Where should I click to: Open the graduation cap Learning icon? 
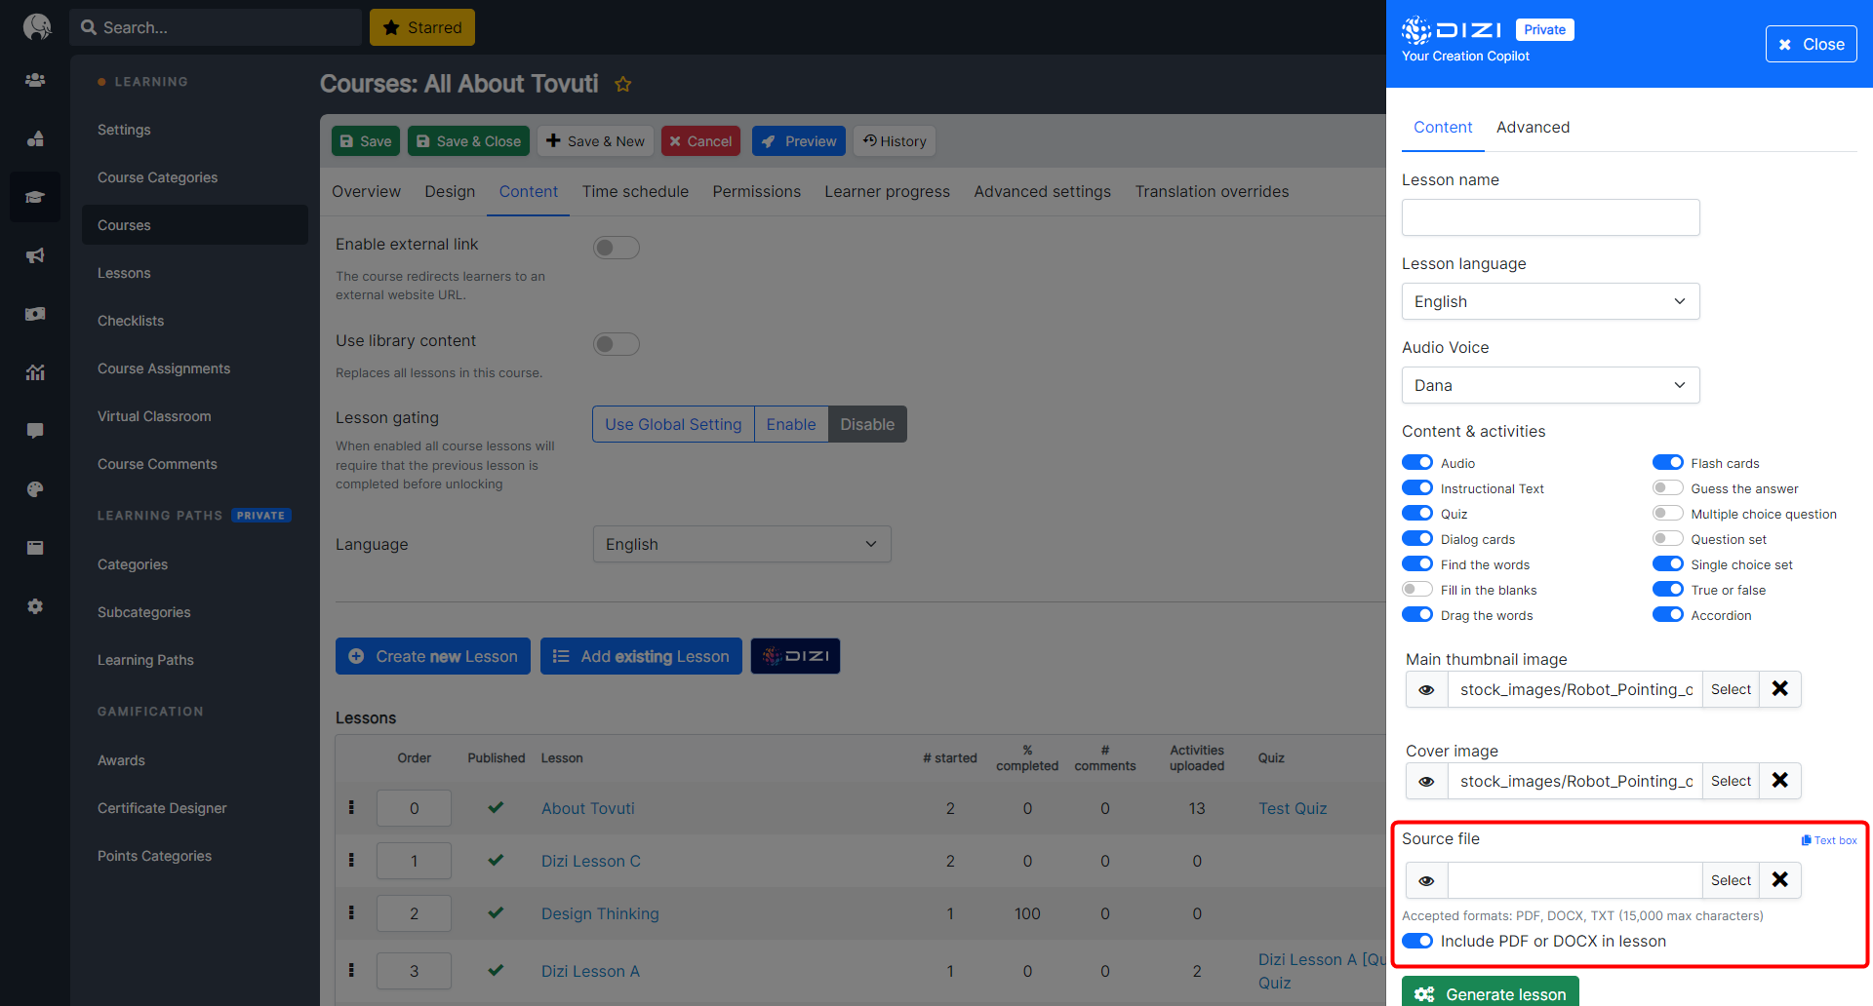[x=35, y=197]
